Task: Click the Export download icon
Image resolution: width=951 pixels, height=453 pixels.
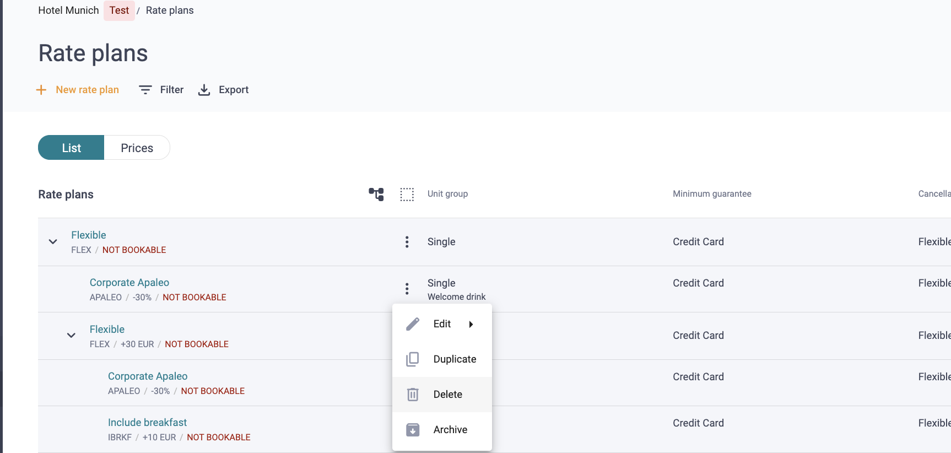Action: (x=204, y=90)
